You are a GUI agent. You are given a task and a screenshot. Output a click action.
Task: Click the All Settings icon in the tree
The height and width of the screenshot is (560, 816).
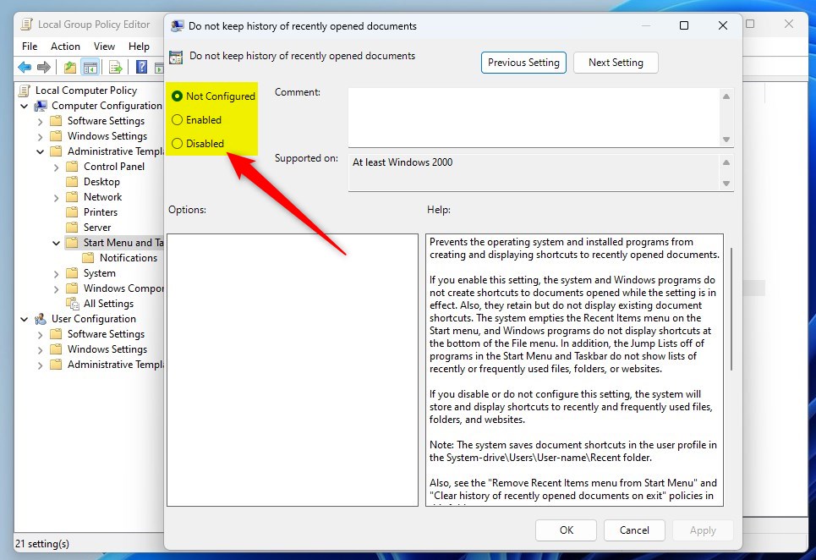72,304
